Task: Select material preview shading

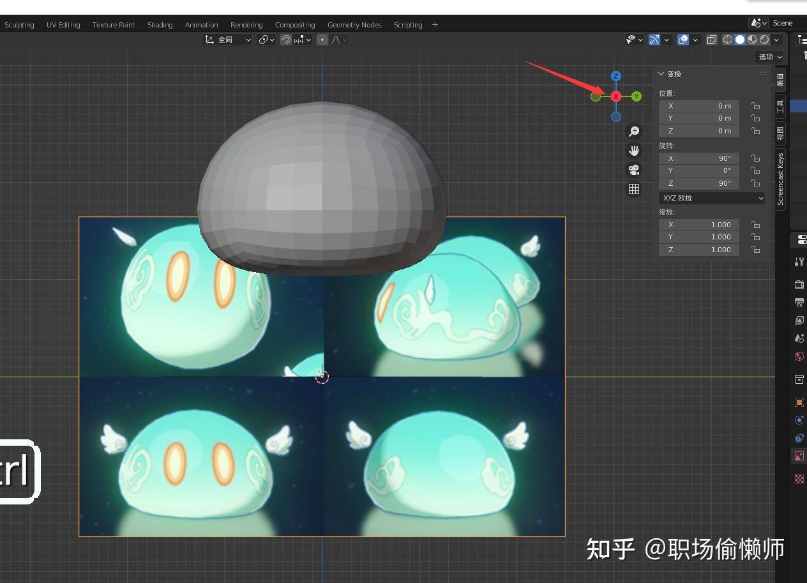Action: click(752, 40)
